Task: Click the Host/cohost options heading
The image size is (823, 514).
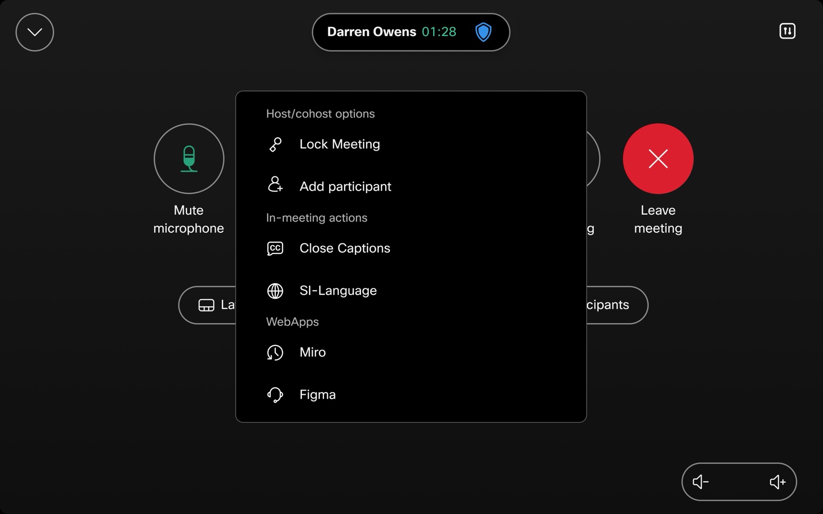Action: (x=320, y=114)
